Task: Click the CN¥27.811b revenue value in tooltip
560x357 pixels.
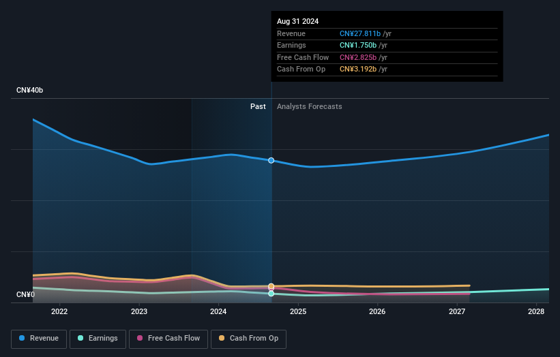Action: [360, 33]
